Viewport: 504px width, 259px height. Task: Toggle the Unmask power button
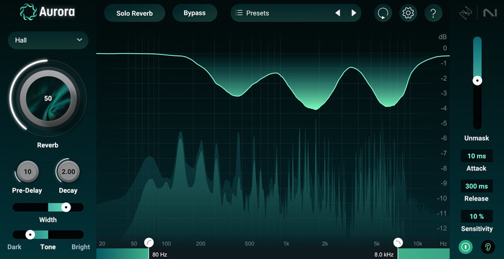[x=466, y=247]
